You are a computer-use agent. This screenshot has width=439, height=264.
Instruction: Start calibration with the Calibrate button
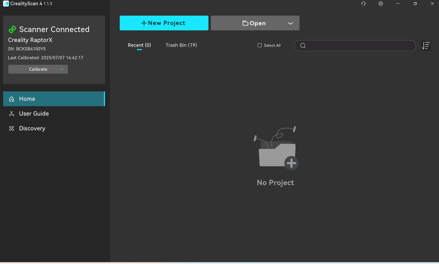pyautogui.click(x=38, y=69)
